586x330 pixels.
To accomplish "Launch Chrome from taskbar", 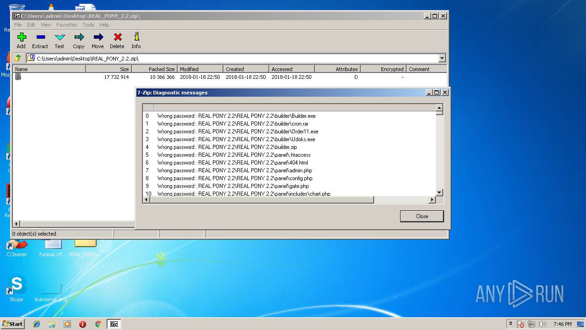I will pyautogui.click(x=98, y=324).
